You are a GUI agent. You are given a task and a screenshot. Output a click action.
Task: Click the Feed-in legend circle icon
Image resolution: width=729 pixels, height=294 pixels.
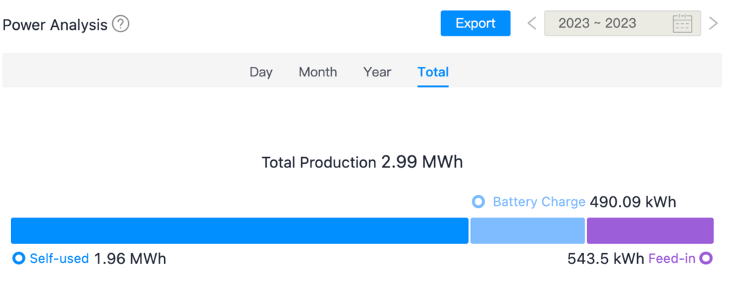pos(706,258)
